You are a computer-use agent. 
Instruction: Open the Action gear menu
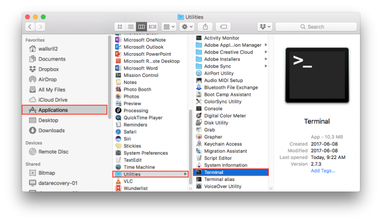(187, 27)
